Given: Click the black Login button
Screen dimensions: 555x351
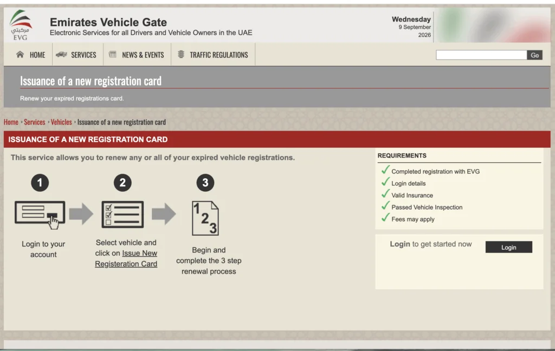Looking at the screenshot, I should [508, 247].
